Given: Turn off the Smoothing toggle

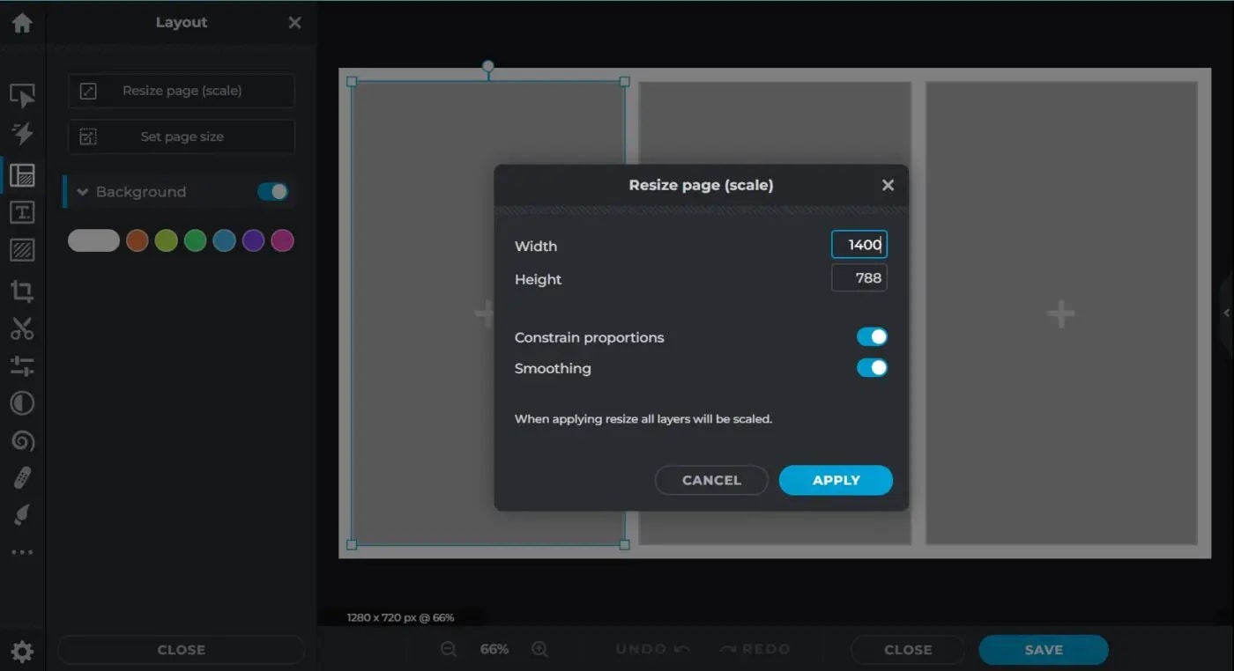Looking at the screenshot, I should (871, 368).
